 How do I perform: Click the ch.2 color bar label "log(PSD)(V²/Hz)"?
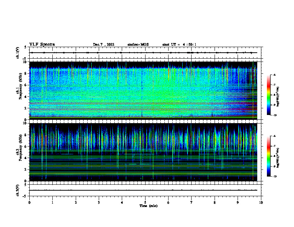click(278, 158)
